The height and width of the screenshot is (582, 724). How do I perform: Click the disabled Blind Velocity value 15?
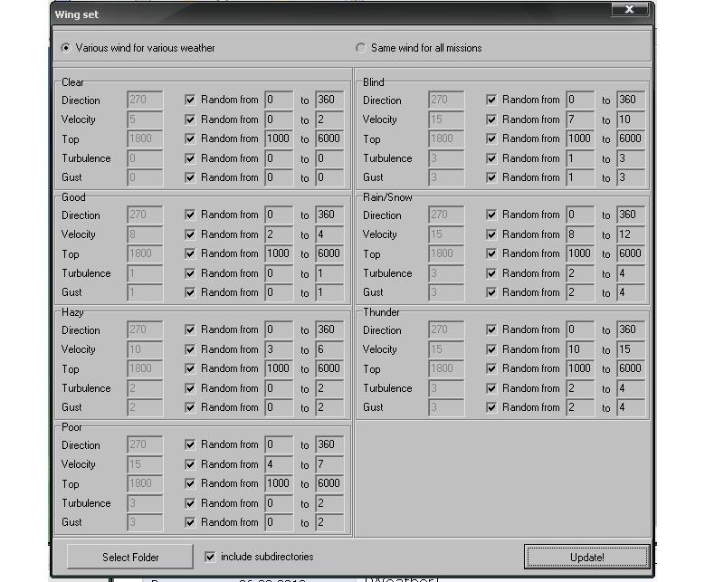(446, 119)
